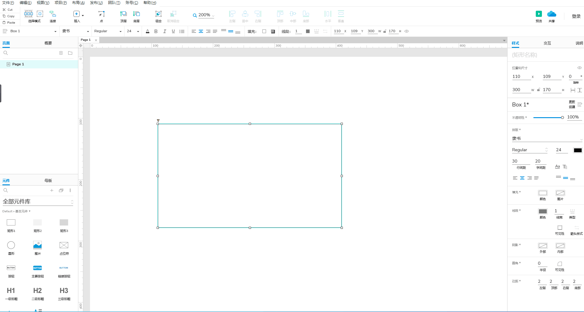
Task: Click the Group (组合) icon
Action: (158, 14)
